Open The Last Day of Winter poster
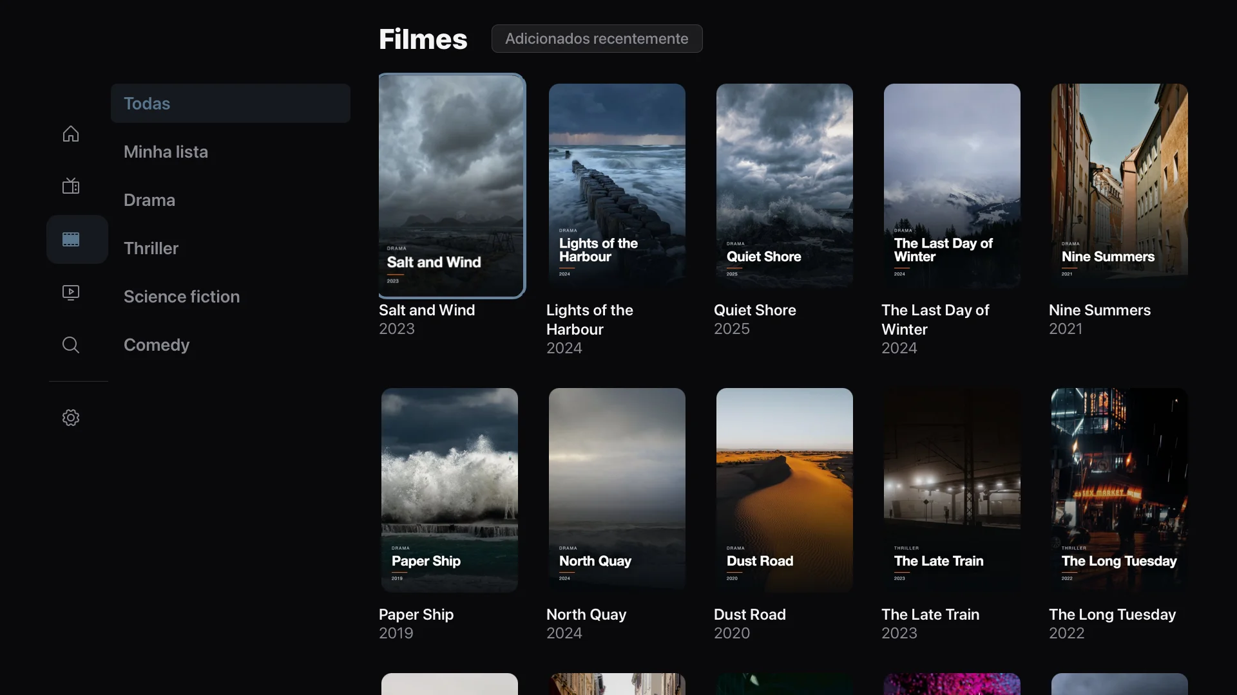1237x695 pixels. coord(952,186)
